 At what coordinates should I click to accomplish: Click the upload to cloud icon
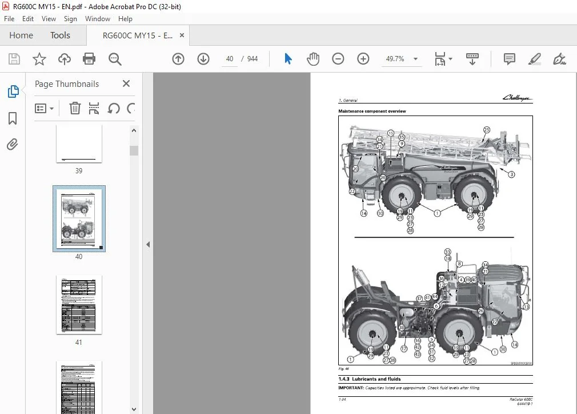[x=65, y=59]
